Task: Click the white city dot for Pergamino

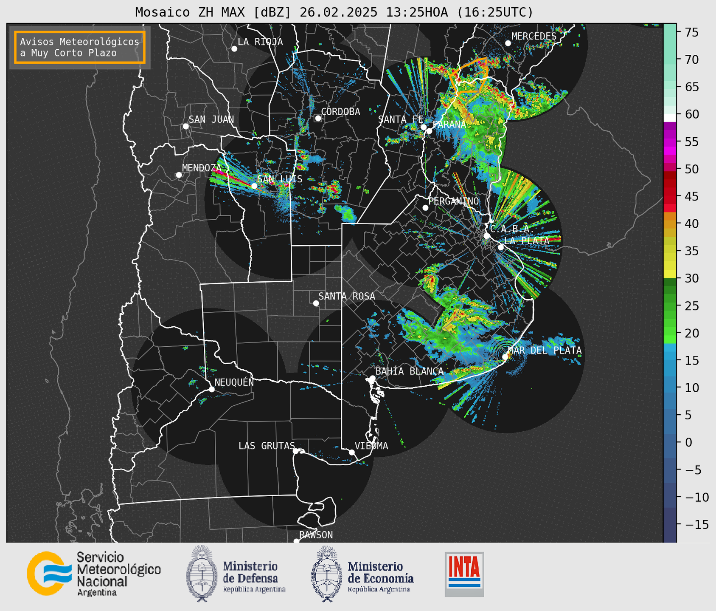Action: [425, 208]
